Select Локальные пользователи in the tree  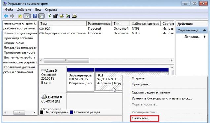tap(20, 48)
